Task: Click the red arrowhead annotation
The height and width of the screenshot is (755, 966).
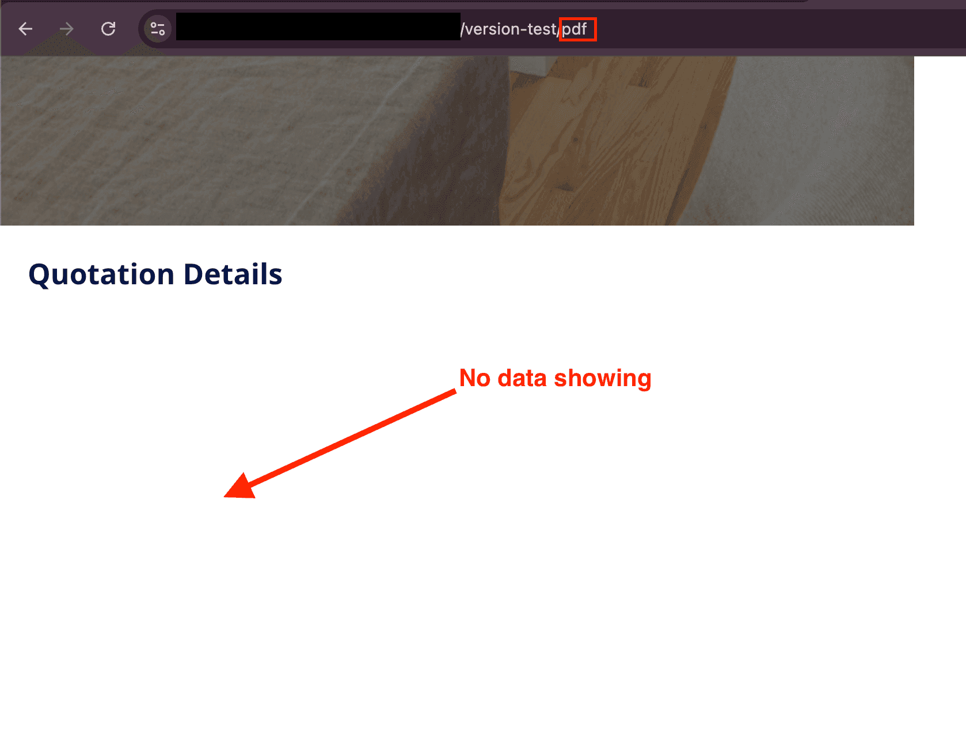Action: [x=241, y=487]
